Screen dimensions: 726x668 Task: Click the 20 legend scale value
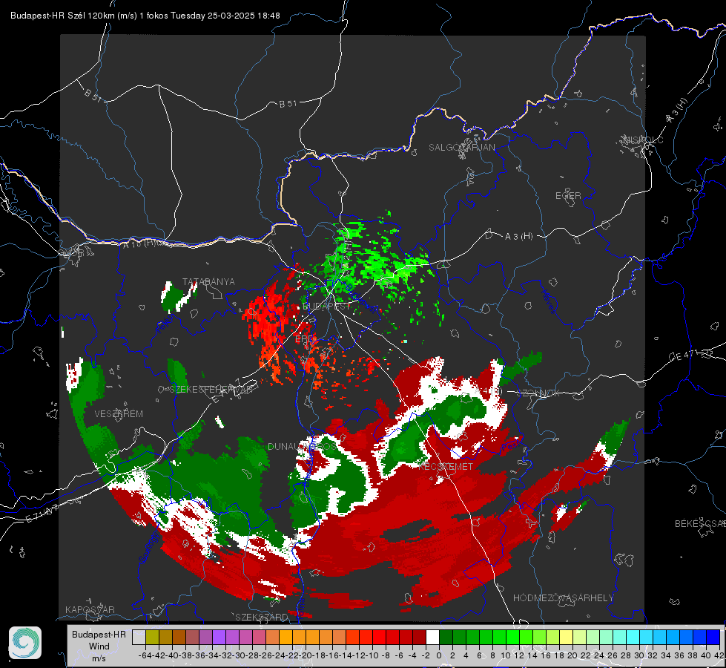pos(572,655)
